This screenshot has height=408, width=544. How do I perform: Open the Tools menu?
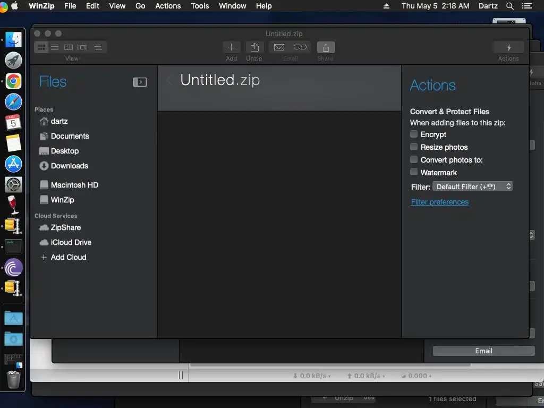pyautogui.click(x=200, y=6)
